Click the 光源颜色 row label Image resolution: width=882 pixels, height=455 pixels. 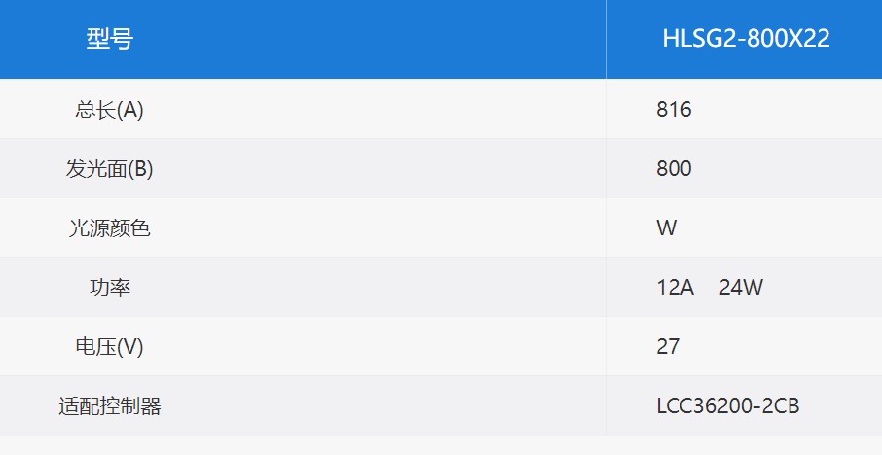click(109, 228)
